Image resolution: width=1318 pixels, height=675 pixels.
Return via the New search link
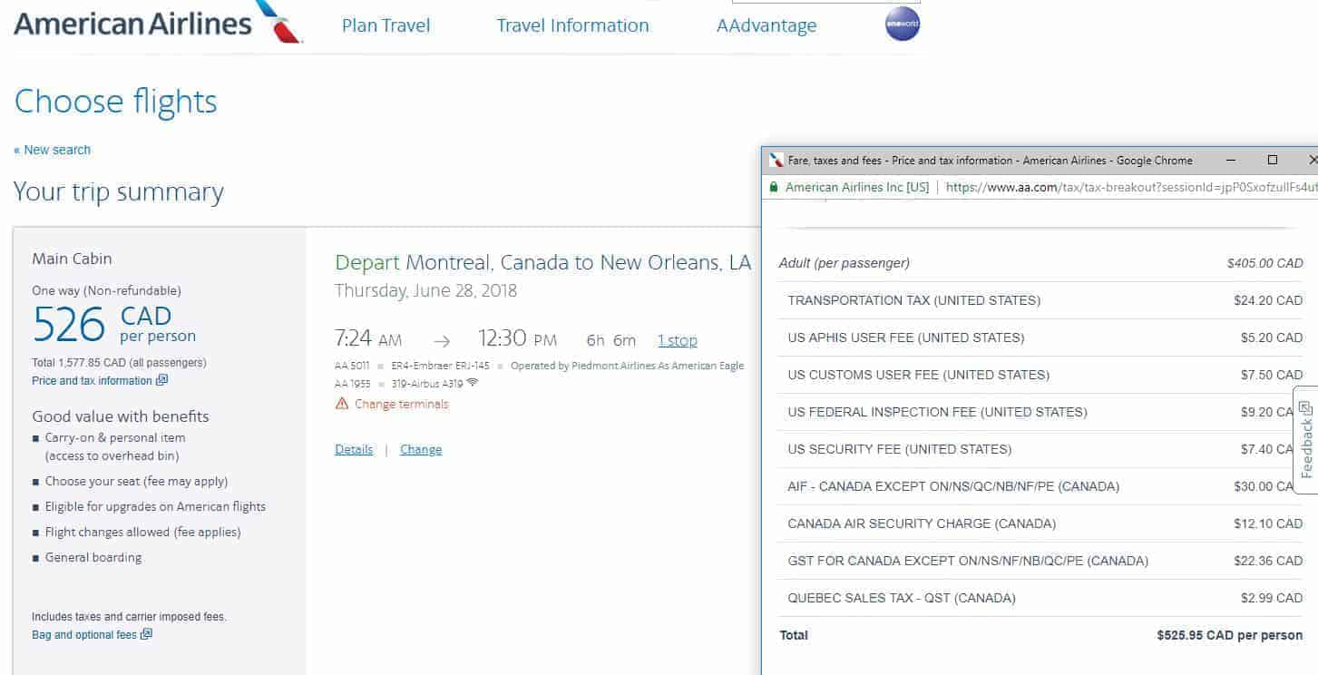pos(52,150)
